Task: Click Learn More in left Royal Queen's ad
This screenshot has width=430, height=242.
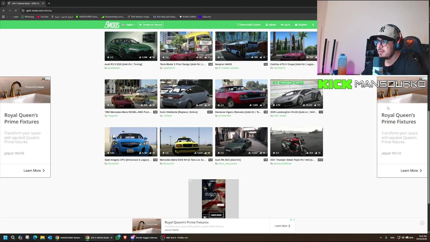Action: pos(34,170)
